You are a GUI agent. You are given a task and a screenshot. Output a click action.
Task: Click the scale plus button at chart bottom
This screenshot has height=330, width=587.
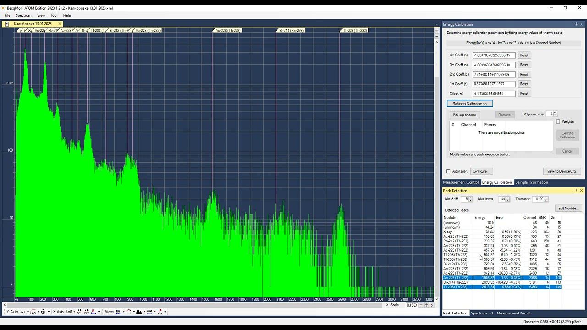pyautogui.click(x=426, y=305)
